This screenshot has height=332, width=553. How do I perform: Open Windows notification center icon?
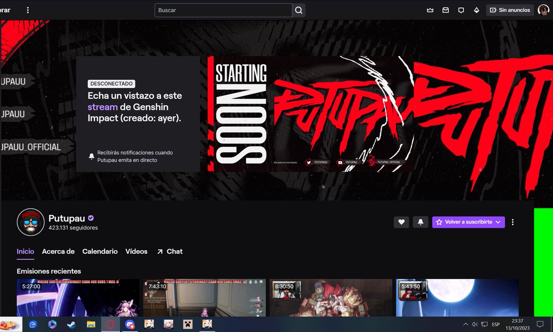tap(540, 324)
